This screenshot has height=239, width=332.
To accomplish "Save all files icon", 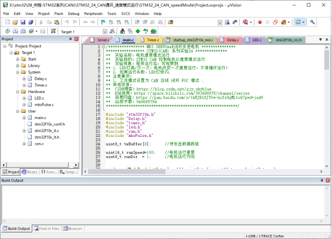I will [31, 22].
